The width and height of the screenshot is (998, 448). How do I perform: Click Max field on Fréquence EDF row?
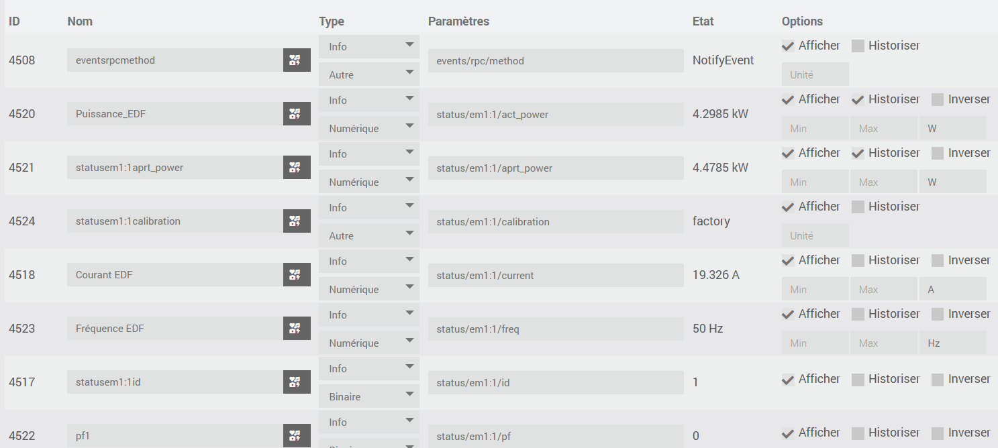point(883,343)
